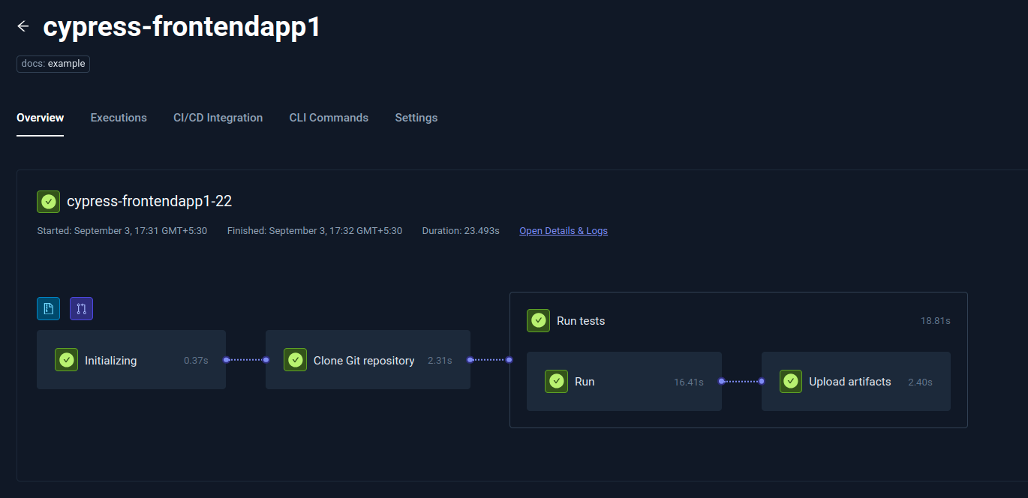
Task: Click the 18.81s Run tests duration
Action: click(936, 321)
